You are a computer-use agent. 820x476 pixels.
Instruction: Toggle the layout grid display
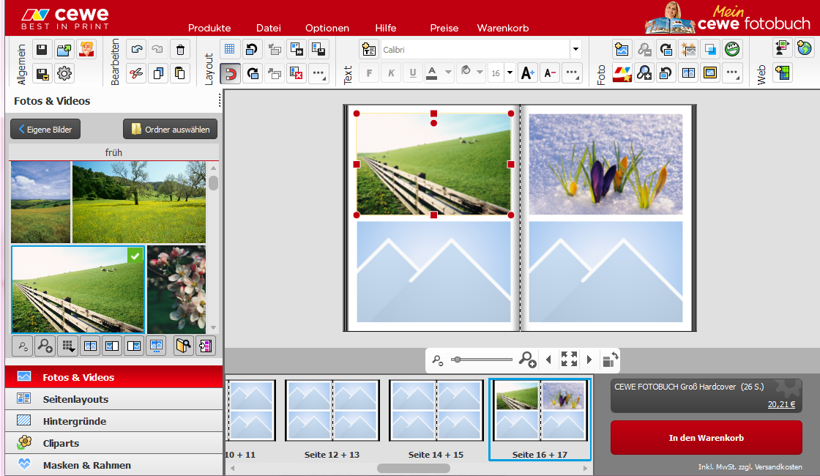230,50
